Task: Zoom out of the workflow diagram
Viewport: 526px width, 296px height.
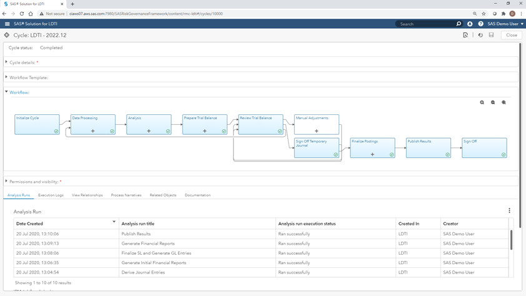Action: tap(493, 102)
